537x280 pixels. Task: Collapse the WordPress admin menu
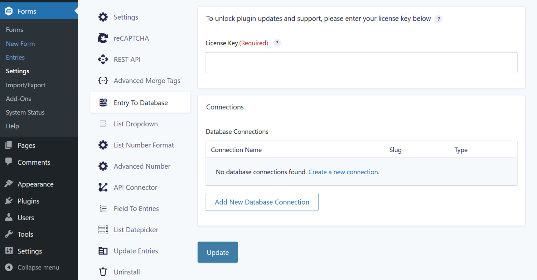(31, 267)
